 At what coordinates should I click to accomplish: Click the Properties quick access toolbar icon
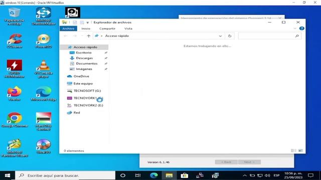pyautogui.click(x=75, y=22)
